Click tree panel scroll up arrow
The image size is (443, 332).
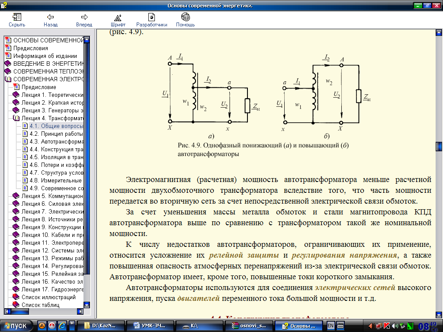(87, 40)
